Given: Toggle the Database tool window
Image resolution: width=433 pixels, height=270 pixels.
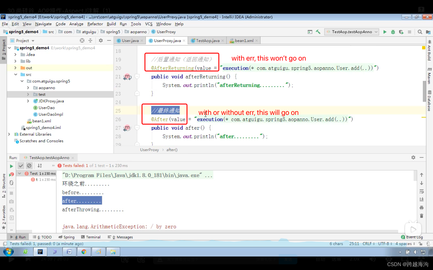Looking at the screenshot, I should [x=429, y=101].
